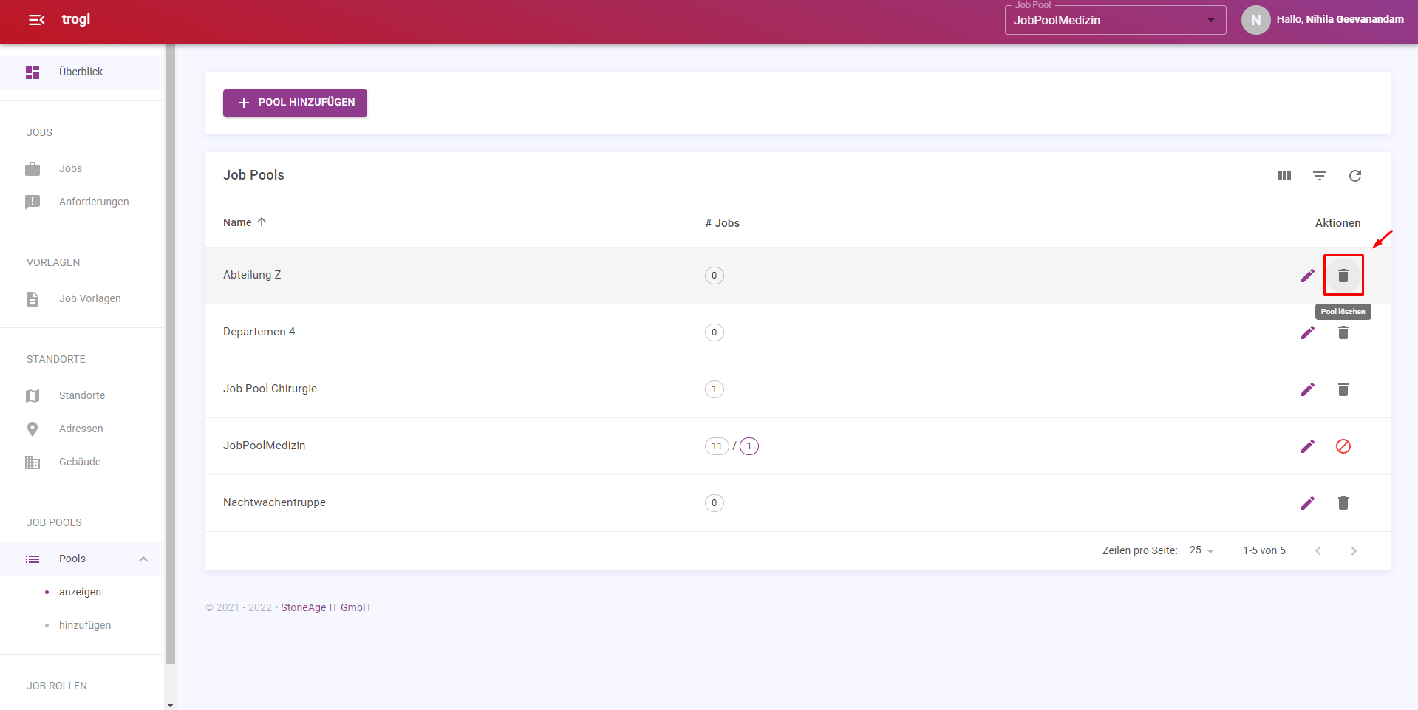The image size is (1418, 710).
Task: Edit the Job Pool Chirurgie pool
Action: tap(1308, 389)
